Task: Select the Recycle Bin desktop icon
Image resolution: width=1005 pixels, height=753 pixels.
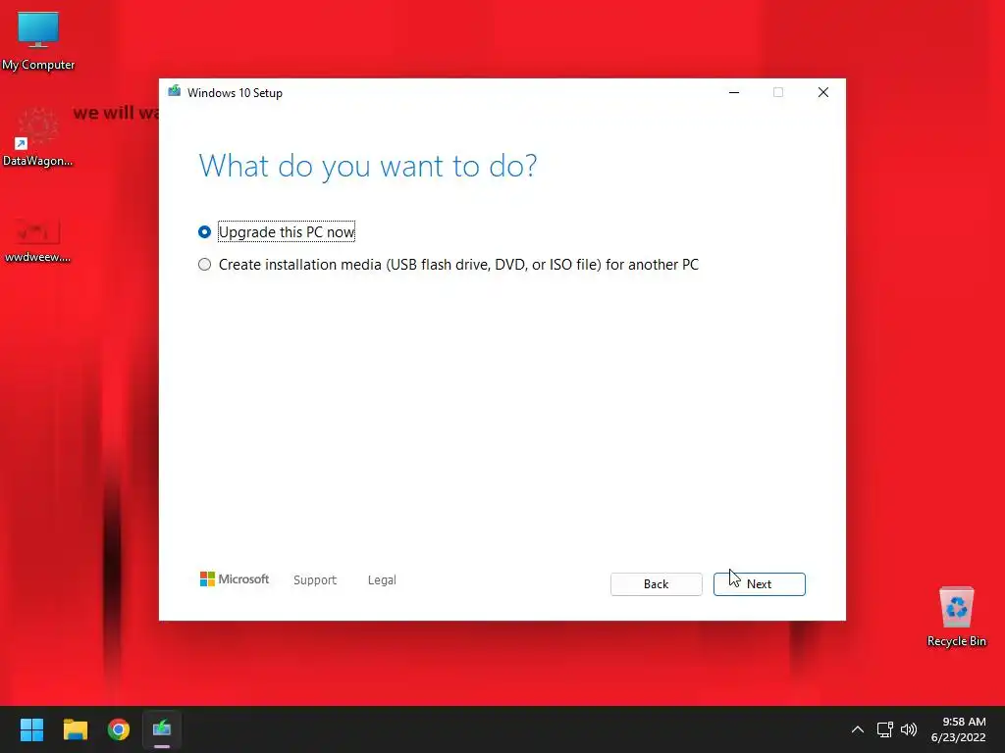Action: (956, 618)
